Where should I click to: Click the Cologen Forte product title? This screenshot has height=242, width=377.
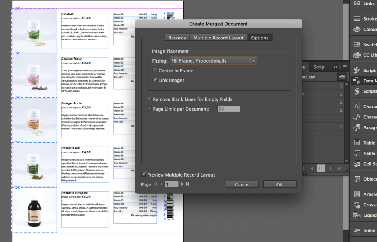[71, 103]
